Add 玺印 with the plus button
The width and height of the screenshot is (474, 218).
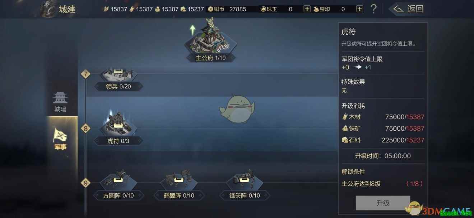[x=359, y=9]
